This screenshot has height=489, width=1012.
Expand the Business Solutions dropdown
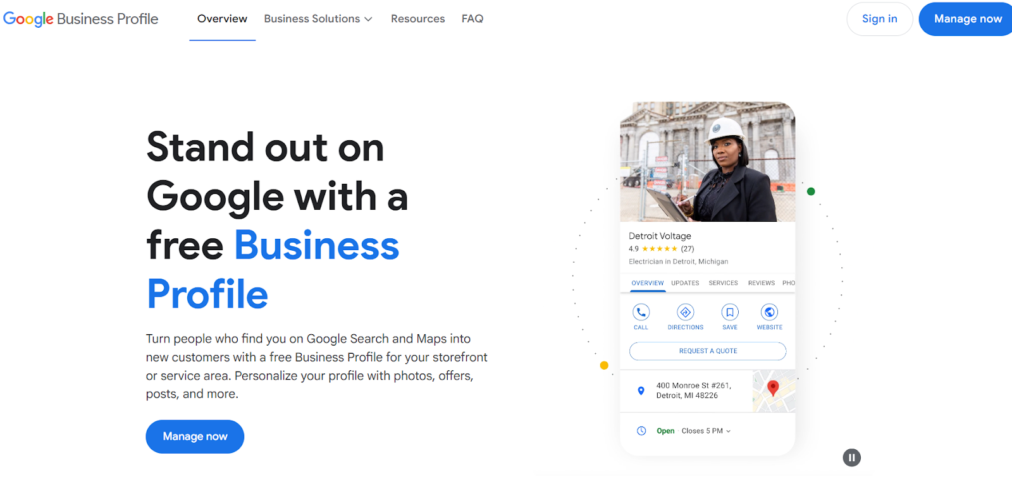[x=318, y=19]
